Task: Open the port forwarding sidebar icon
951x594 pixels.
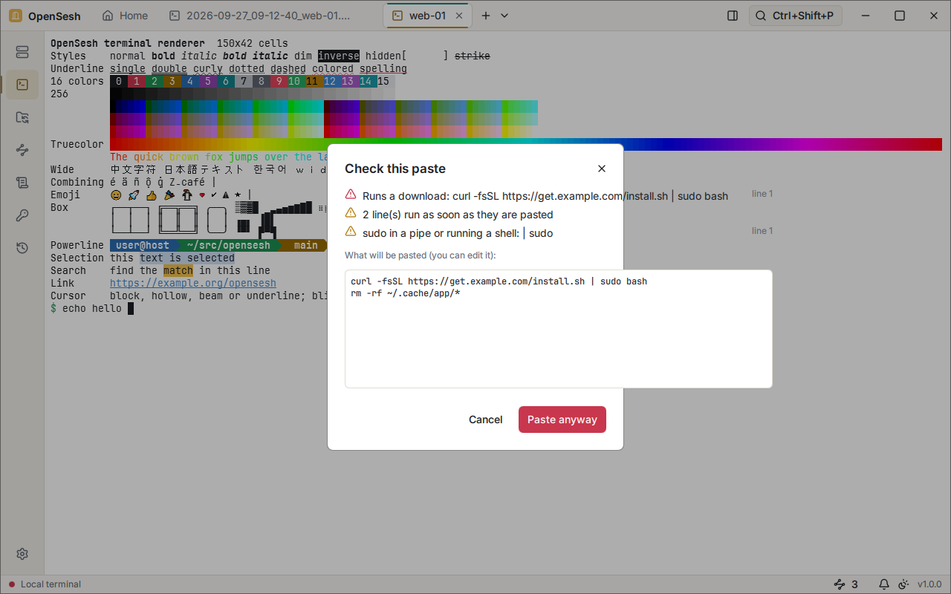Action: pyautogui.click(x=22, y=150)
